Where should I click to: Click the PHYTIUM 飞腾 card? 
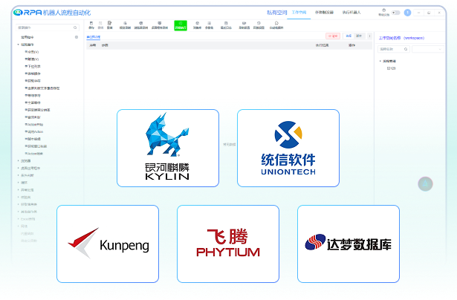click(228, 244)
